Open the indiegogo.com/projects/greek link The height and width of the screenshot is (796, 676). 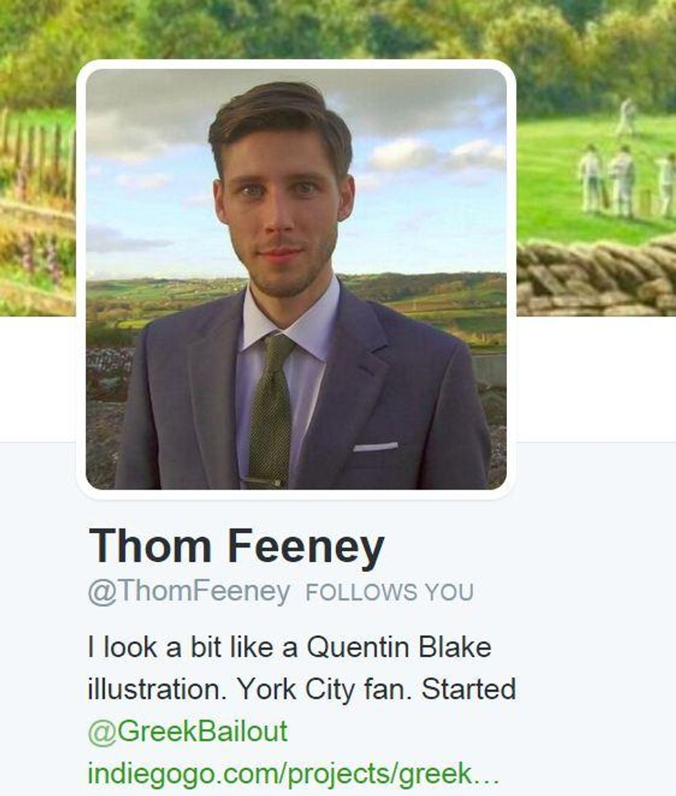(279, 774)
